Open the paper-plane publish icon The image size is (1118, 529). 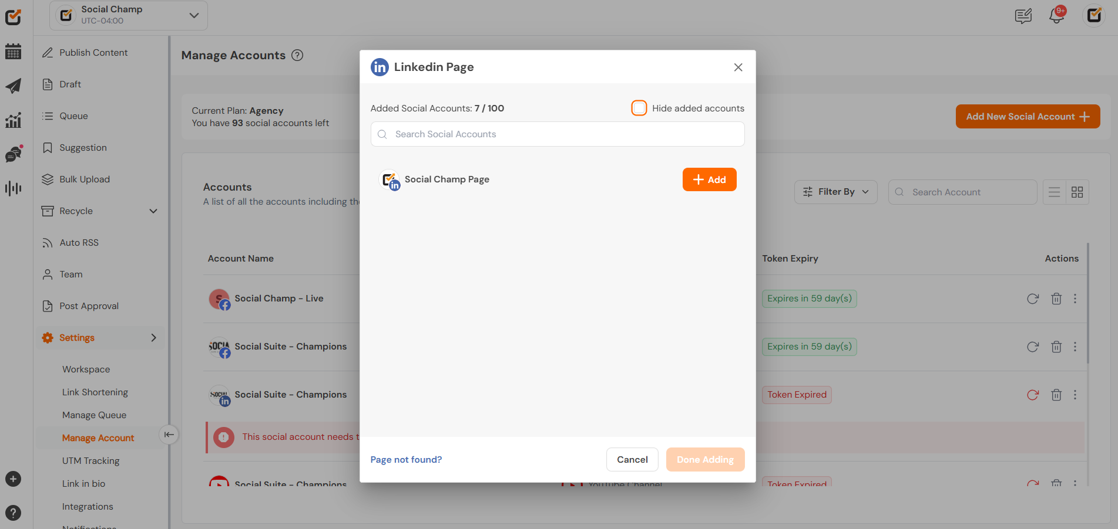(13, 86)
